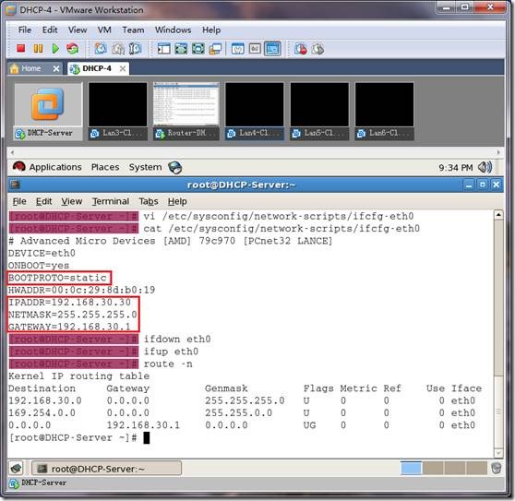Close the DHCP-4 tab
The height and width of the screenshot is (501, 515).
(123, 68)
